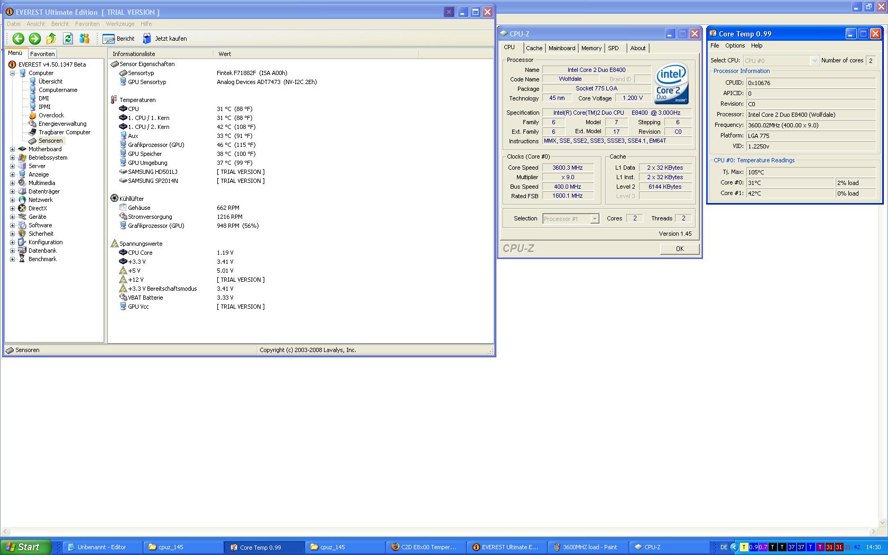Click the horizontal scrollbar above the taskbar
The width and height of the screenshot is (888, 555).
point(439,531)
